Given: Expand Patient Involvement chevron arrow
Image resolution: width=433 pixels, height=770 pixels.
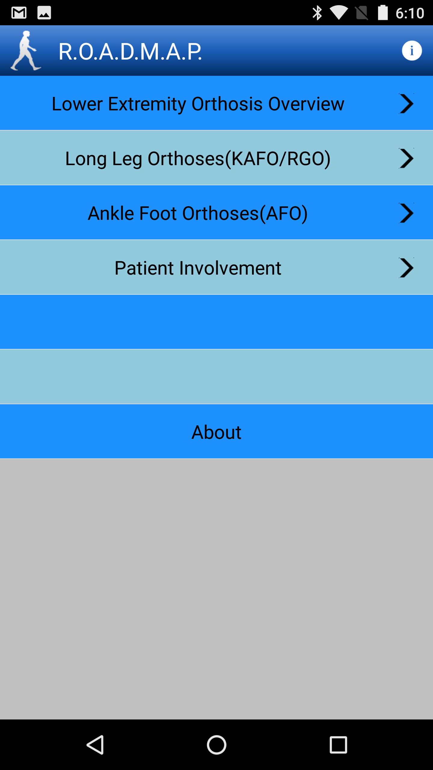Looking at the screenshot, I should [x=406, y=268].
